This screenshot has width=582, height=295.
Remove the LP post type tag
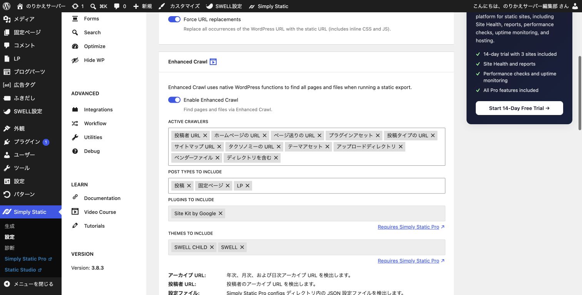(248, 186)
